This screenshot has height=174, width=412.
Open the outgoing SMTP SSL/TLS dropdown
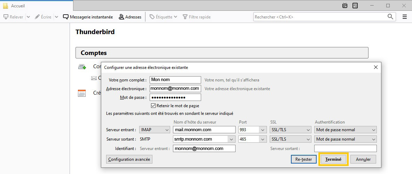pyautogui.click(x=291, y=139)
